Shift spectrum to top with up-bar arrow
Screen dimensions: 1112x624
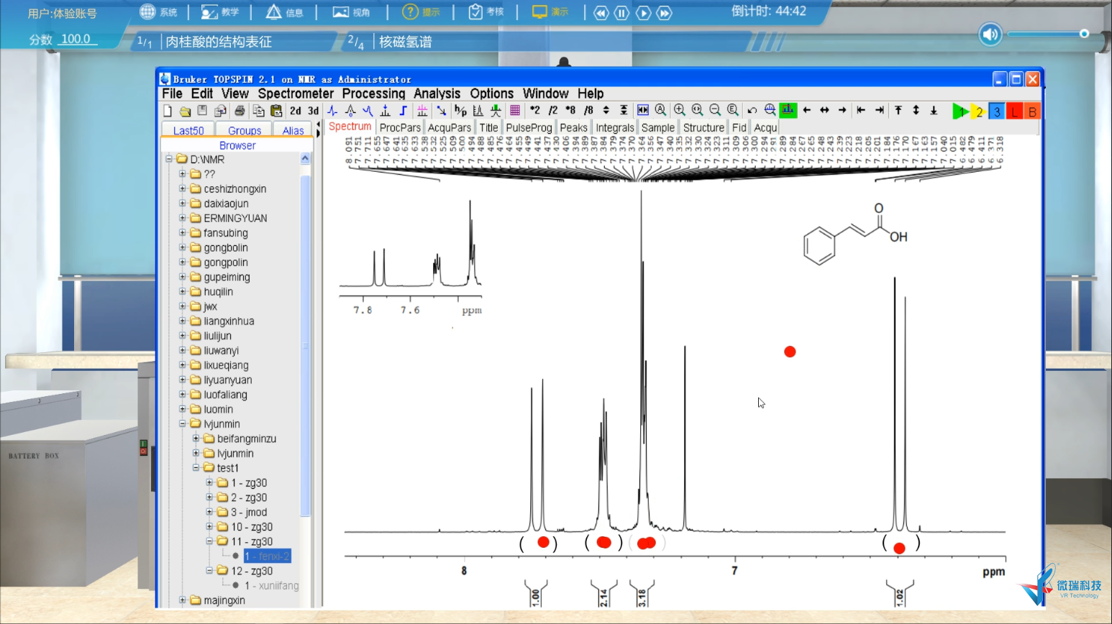pos(898,110)
